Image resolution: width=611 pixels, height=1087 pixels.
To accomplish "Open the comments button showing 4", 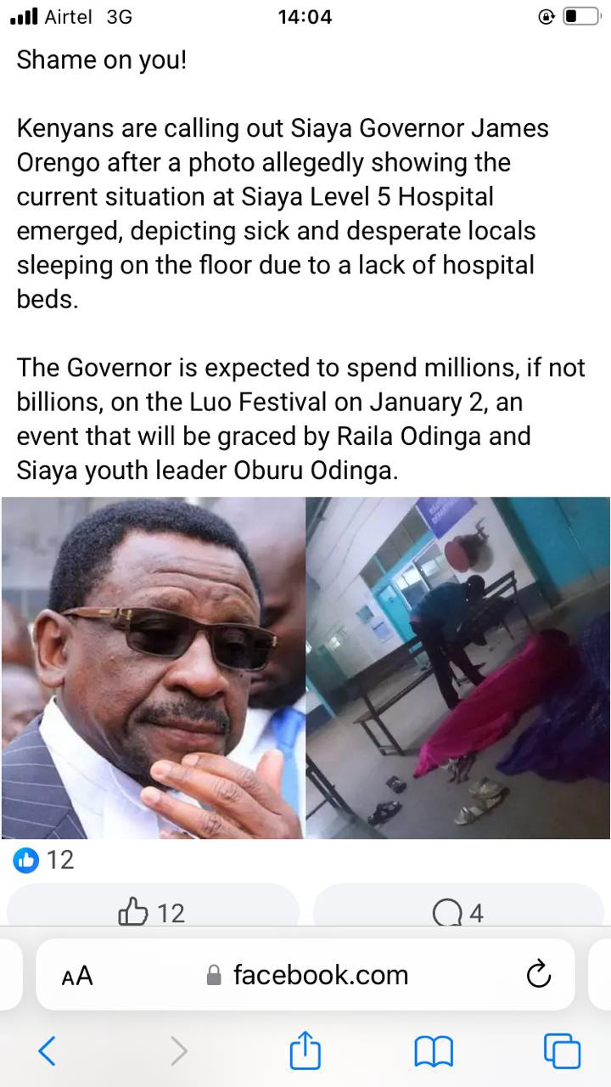I will pyautogui.click(x=458, y=912).
